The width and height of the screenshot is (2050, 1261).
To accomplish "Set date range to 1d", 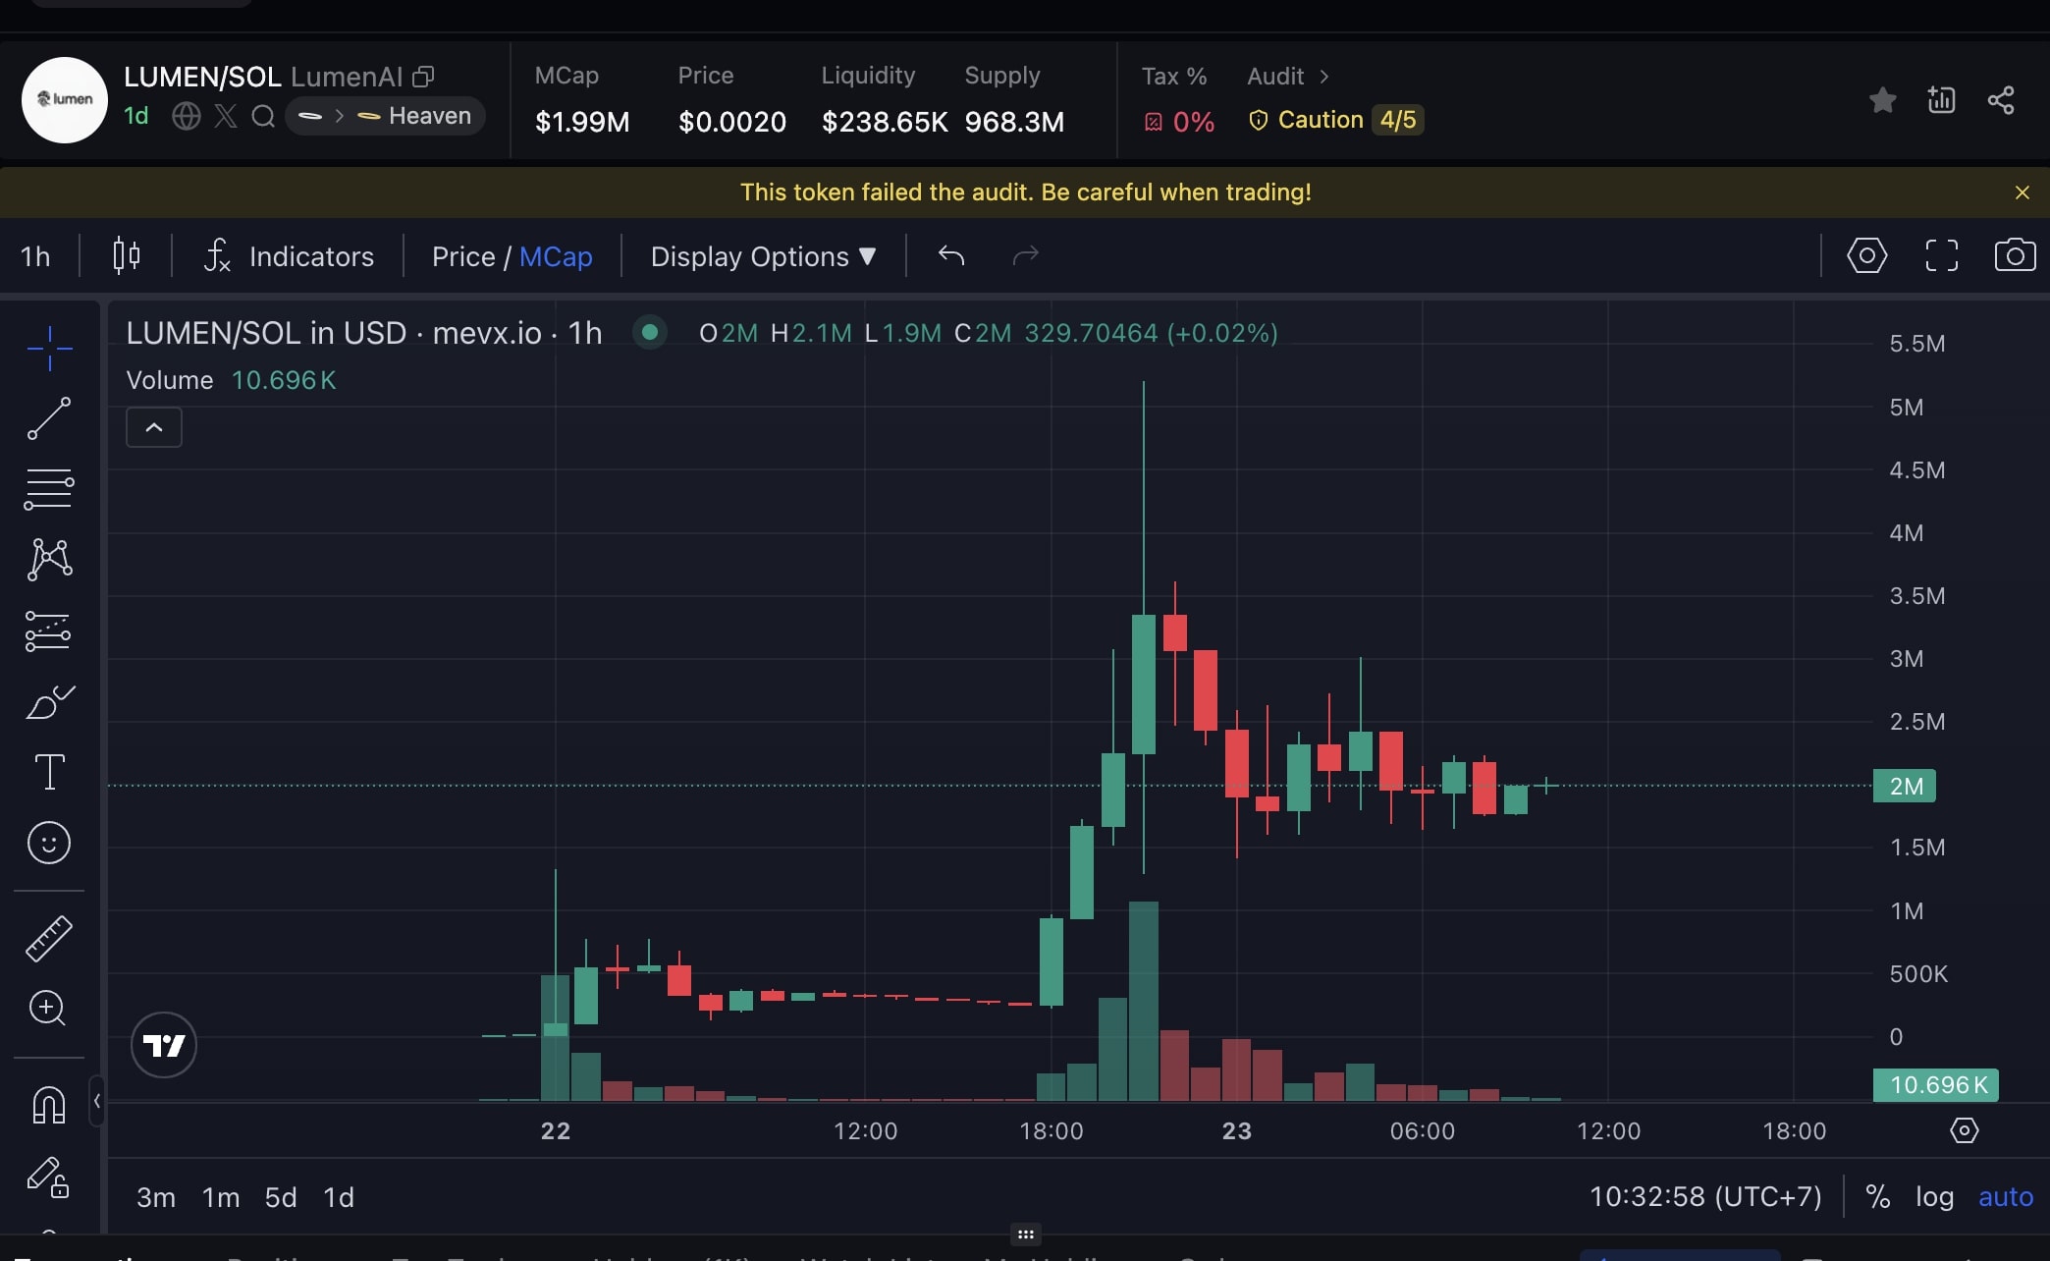I will click(x=339, y=1197).
